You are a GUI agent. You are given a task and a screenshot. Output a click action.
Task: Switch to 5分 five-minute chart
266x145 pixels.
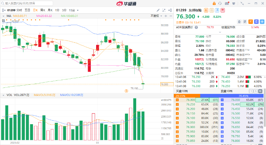click(64, 10)
